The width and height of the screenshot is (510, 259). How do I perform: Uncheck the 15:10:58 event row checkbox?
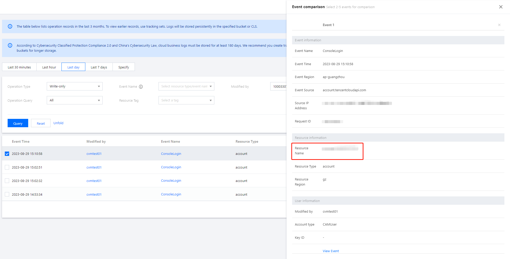pyautogui.click(x=7, y=154)
